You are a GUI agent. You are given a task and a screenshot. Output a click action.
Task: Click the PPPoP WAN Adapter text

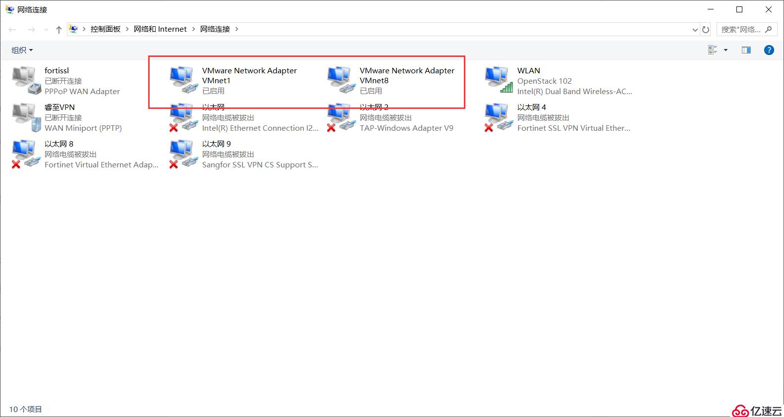[x=82, y=92]
